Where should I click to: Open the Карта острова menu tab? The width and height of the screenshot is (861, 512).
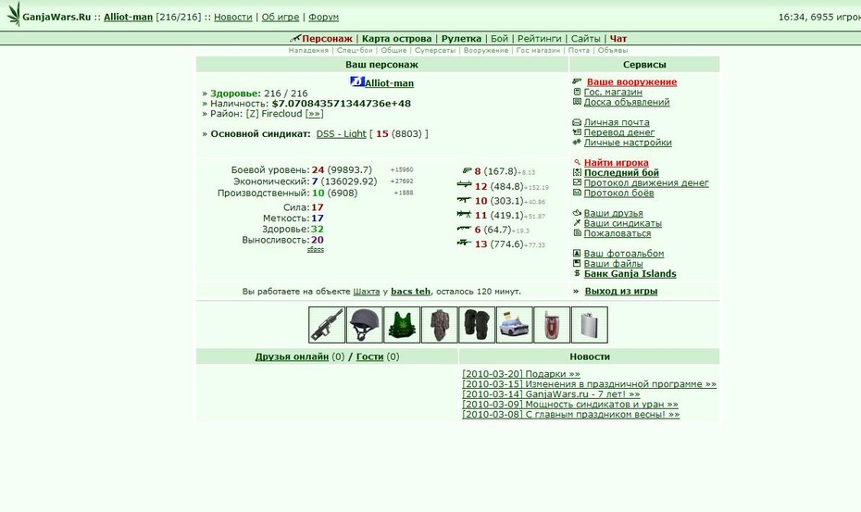point(396,39)
